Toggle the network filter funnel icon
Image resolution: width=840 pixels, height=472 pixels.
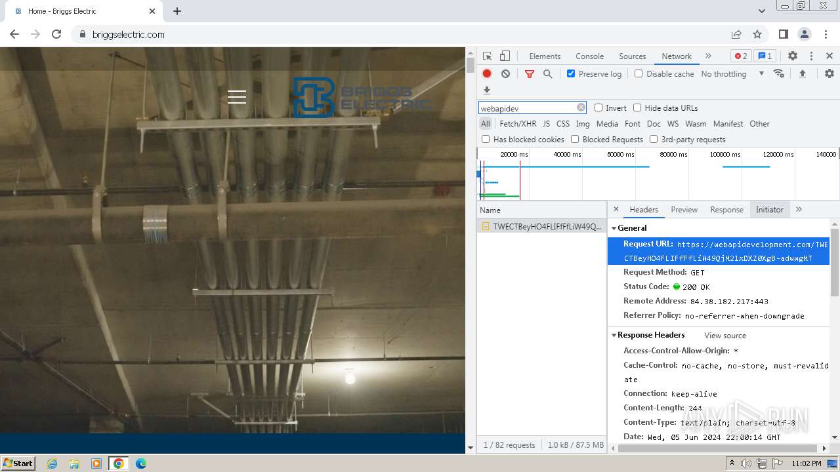pos(530,74)
